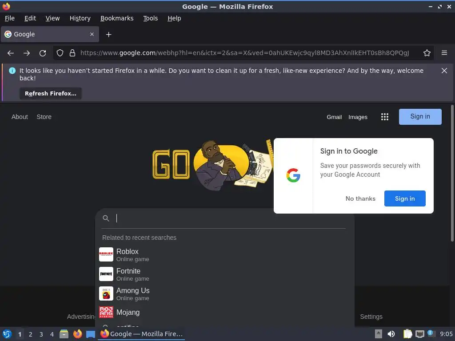This screenshot has height=341, width=455.
Task: Click the URL address bar
Action: coord(245,53)
